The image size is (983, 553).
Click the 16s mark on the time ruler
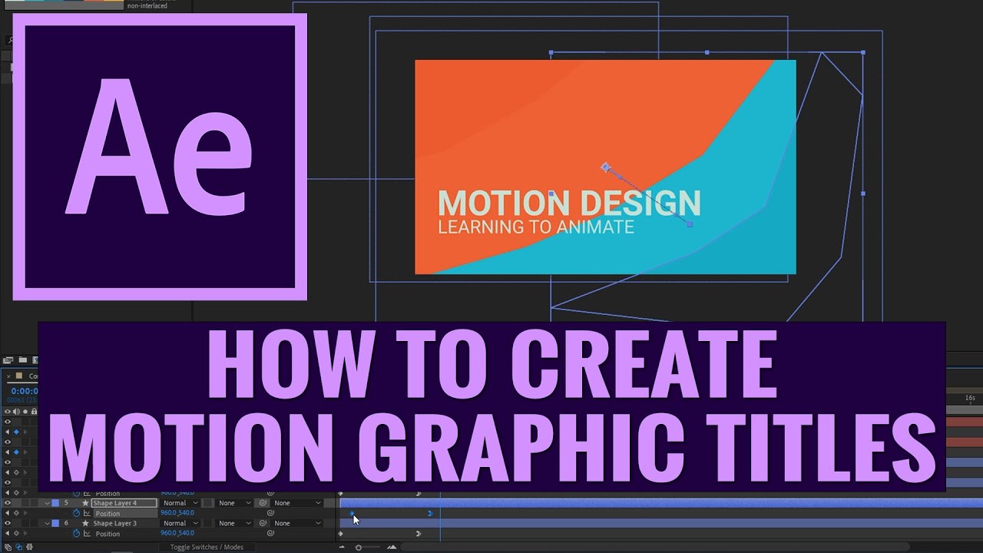pos(970,398)
